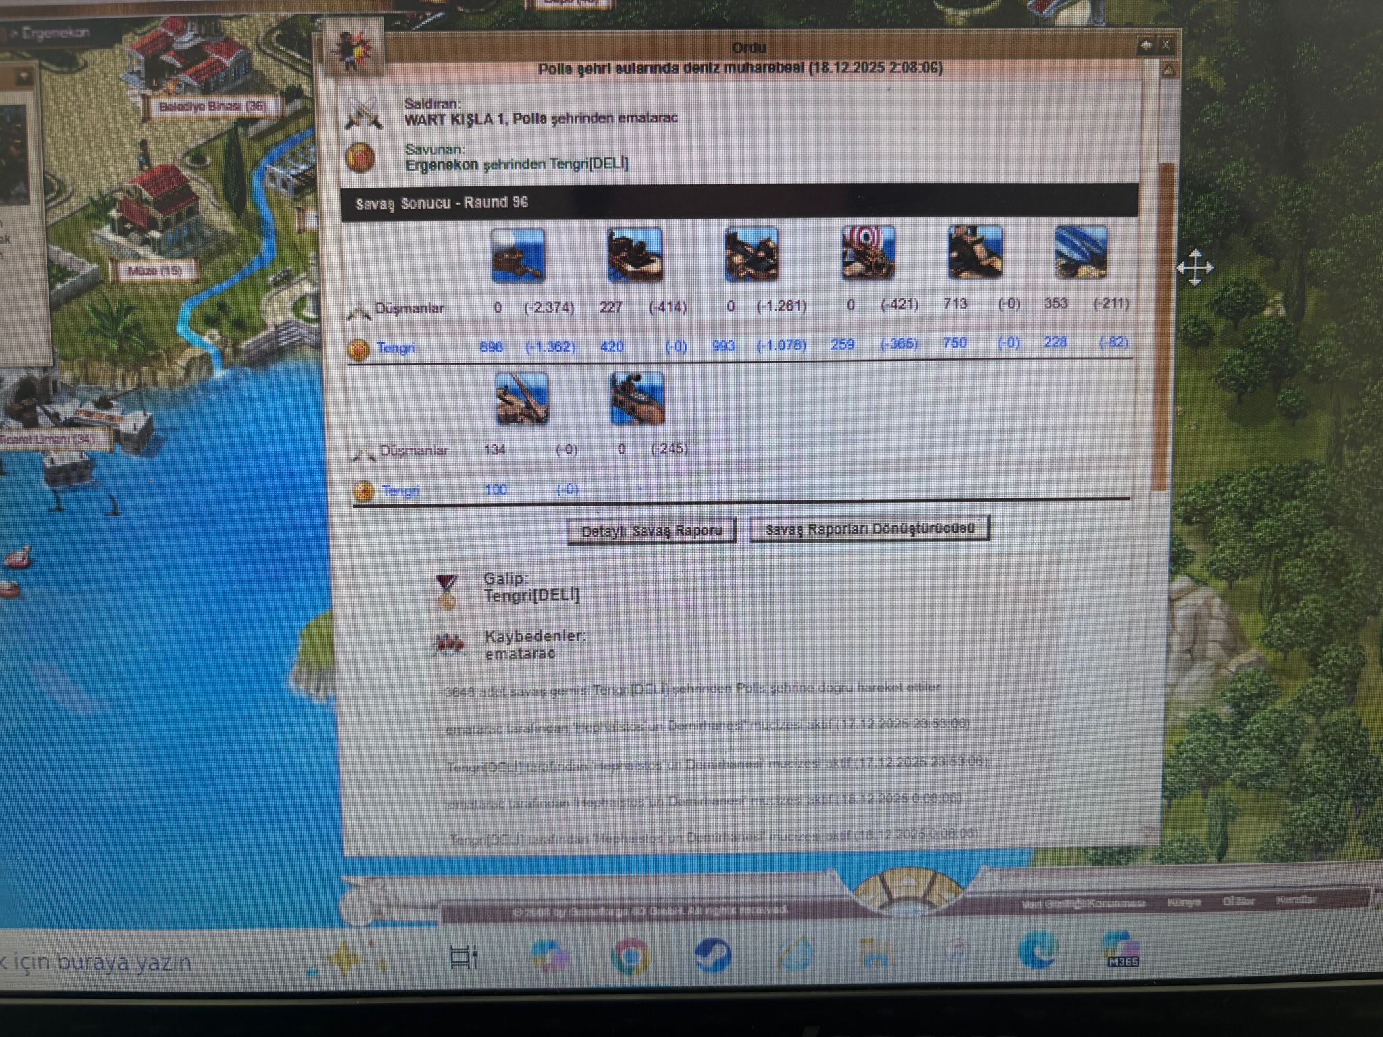This screenshot has width=1383, height=1037.
Task: Open the Kurallar footer link
Action: click(1297, 900)
